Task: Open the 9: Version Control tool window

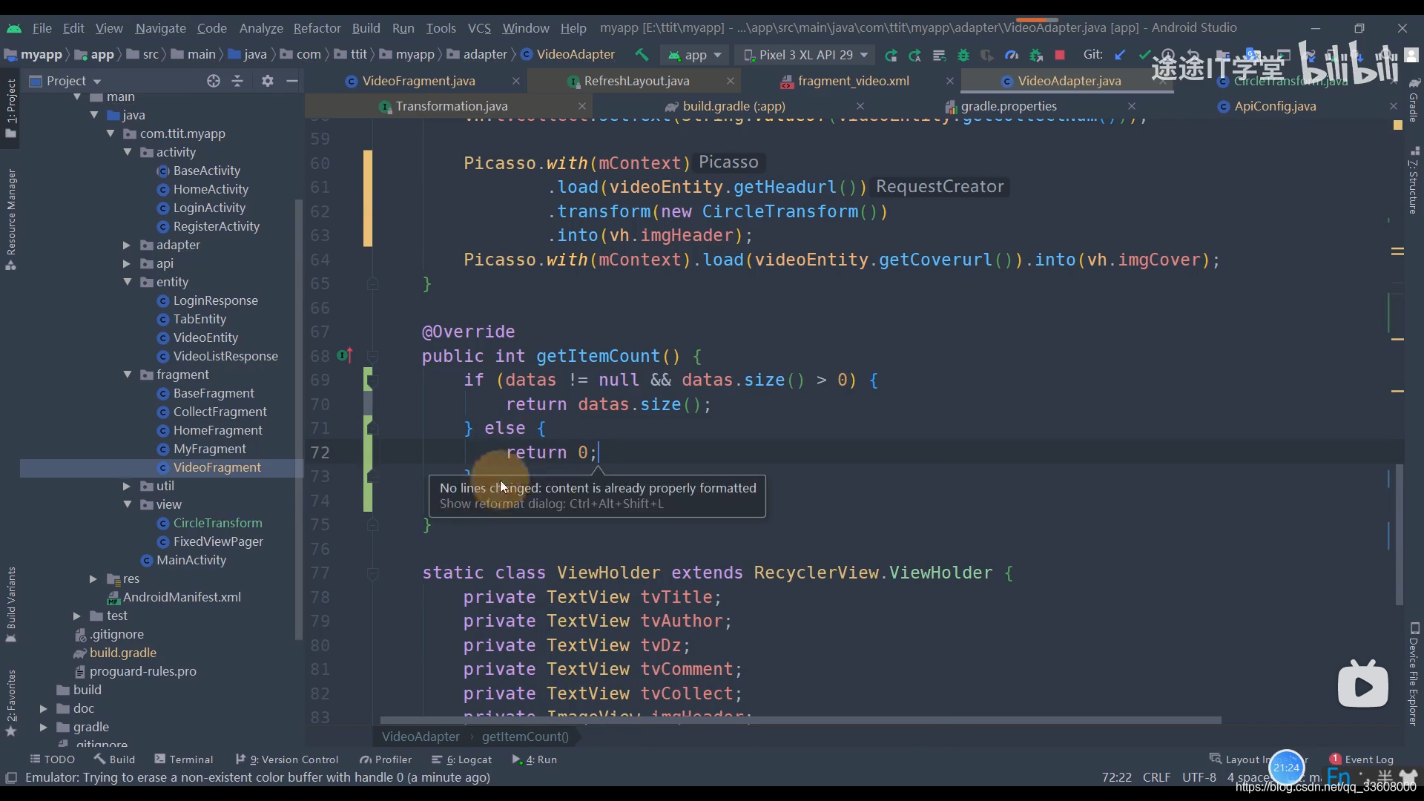Action: [x=287, y=759]
